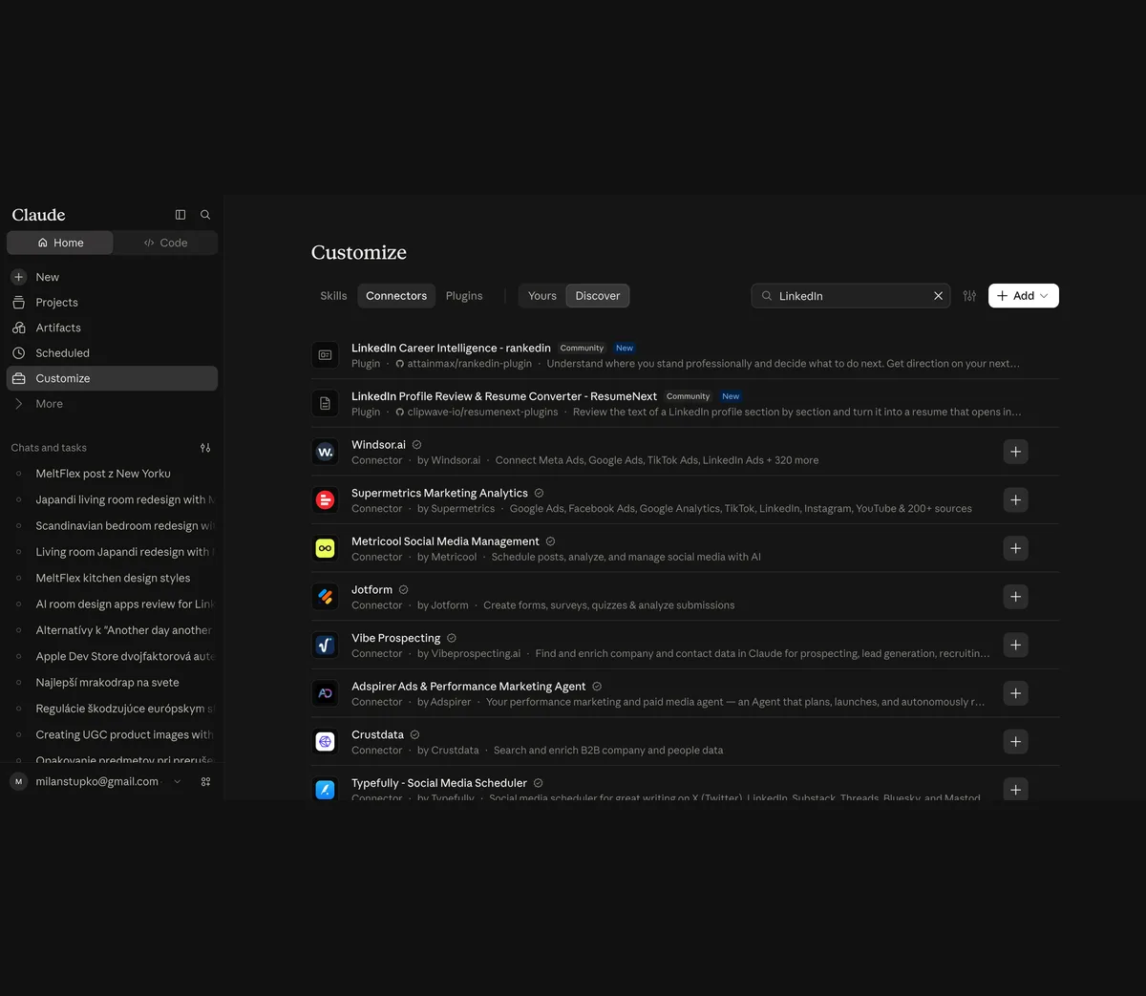The image size is (1146, 996).
Task: Open the Skills tab
Action: 333,296
